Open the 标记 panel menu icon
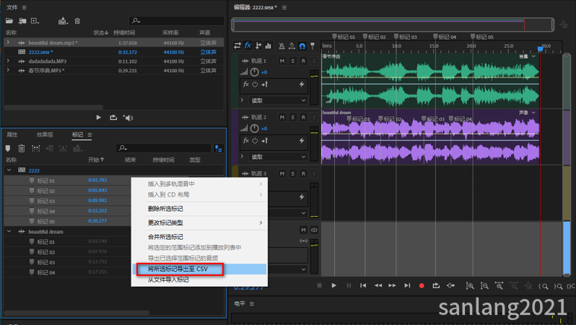Image resolution: width=576 pixels, height=325 pixels. (x=90, y=134)
